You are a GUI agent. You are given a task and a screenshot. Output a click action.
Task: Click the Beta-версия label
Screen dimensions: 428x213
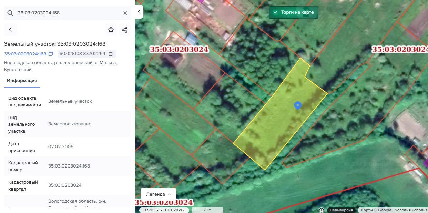342,210
